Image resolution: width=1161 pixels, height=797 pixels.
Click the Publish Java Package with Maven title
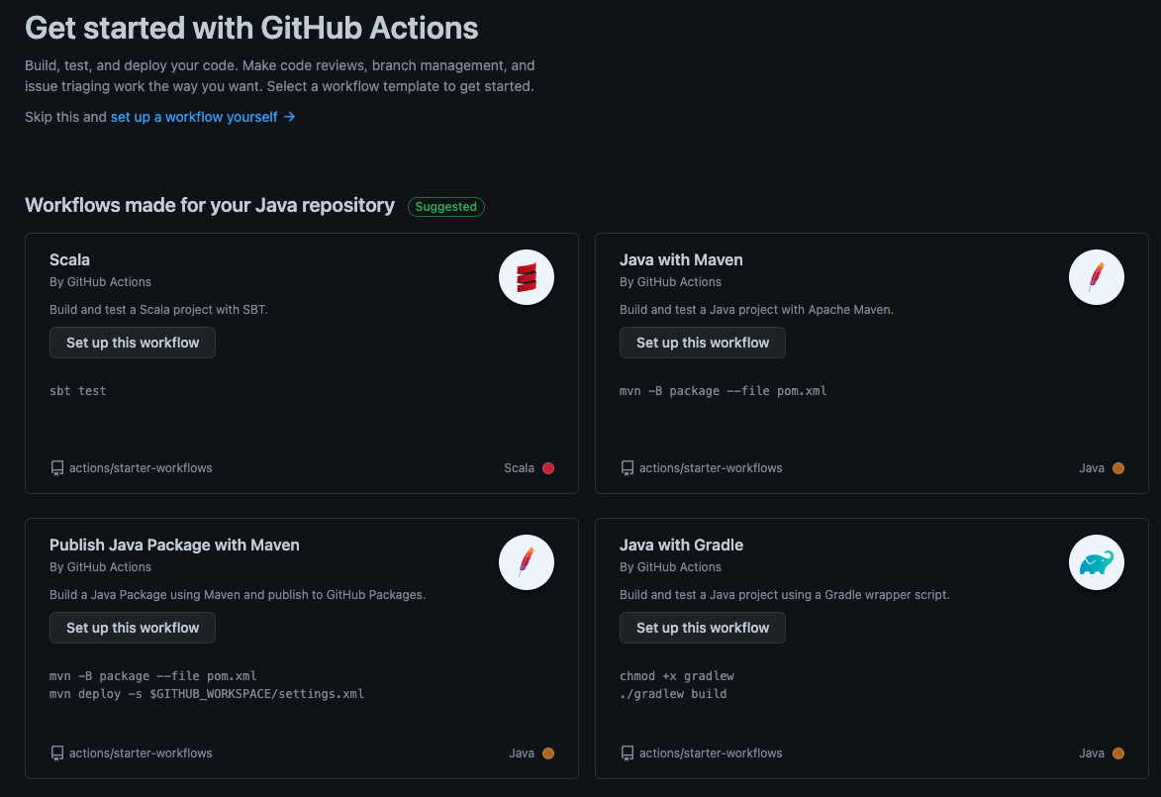pyautogui.click(x=175, y=546)
